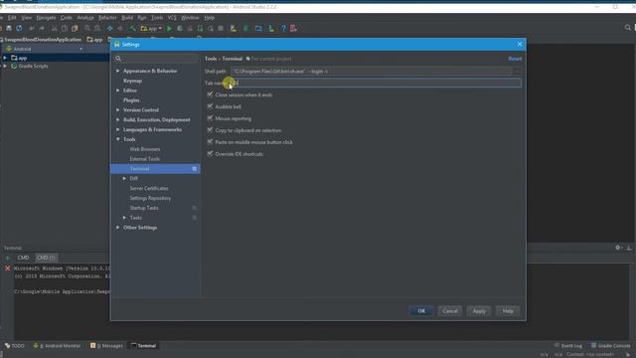
Task: Click the Undo arrow toolbar icon
Action: [32, 29]
